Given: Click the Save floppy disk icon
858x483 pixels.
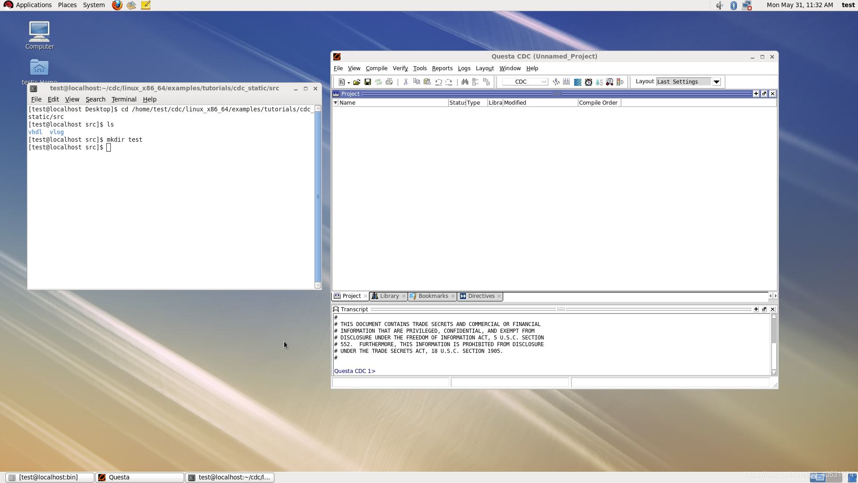Looking at the screenshot, I should click(x=368, y=82).
